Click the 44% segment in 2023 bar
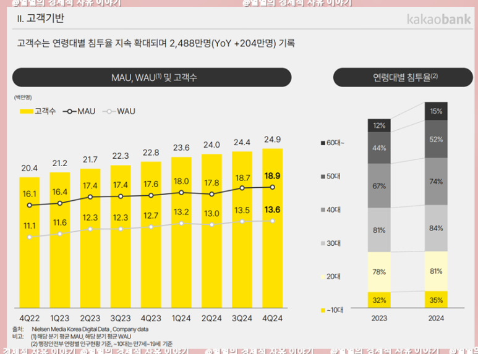This screenshot has height=354, width=478. point(379,148)
